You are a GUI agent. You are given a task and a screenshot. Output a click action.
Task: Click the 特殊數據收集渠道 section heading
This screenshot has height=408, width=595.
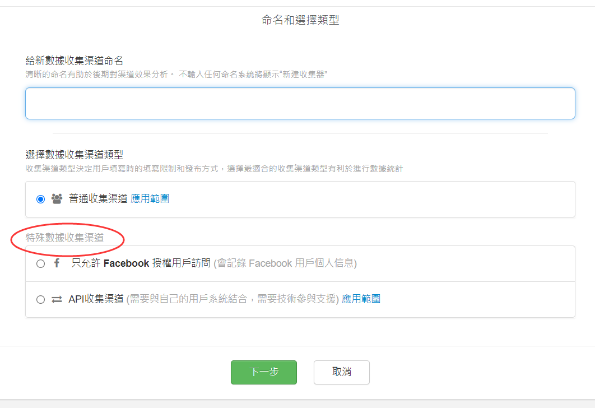point(65,238)
